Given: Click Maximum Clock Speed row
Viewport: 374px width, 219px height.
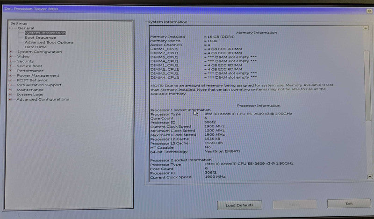Looking at the screenshot, I should tap(187, 135).
